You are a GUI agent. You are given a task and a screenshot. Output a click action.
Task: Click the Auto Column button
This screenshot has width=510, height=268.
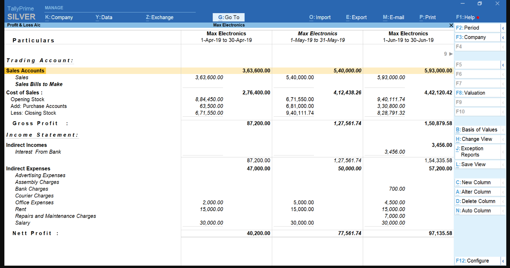(x=473, y=211)
